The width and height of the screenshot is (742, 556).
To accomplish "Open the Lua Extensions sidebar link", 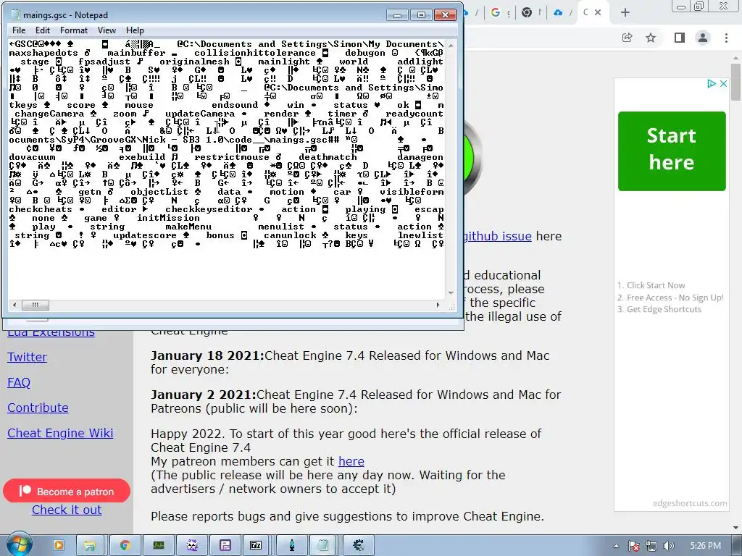I will [51, 333].
